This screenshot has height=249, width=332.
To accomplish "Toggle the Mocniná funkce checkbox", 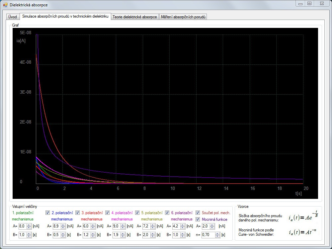I will coord(198,219).
